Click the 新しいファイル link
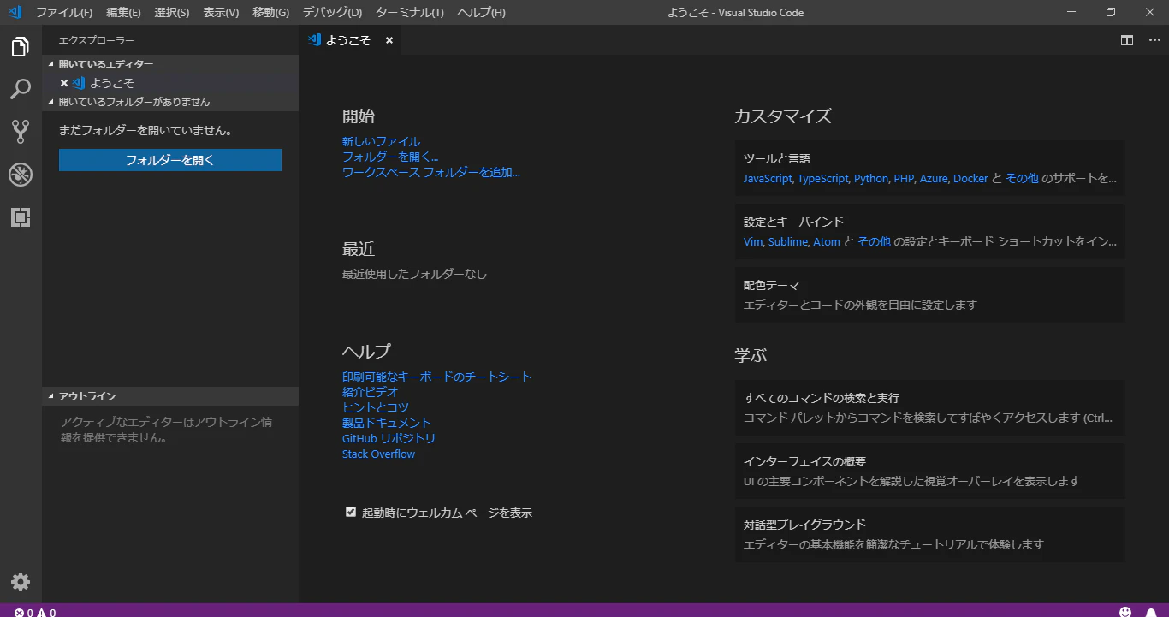 point(381,141)
